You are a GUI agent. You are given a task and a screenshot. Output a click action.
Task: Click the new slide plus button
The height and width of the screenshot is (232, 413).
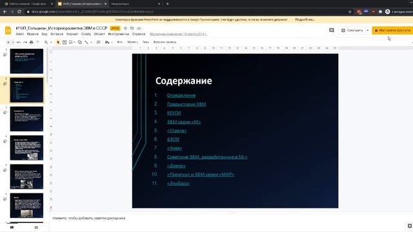click(x=8, y=42)
